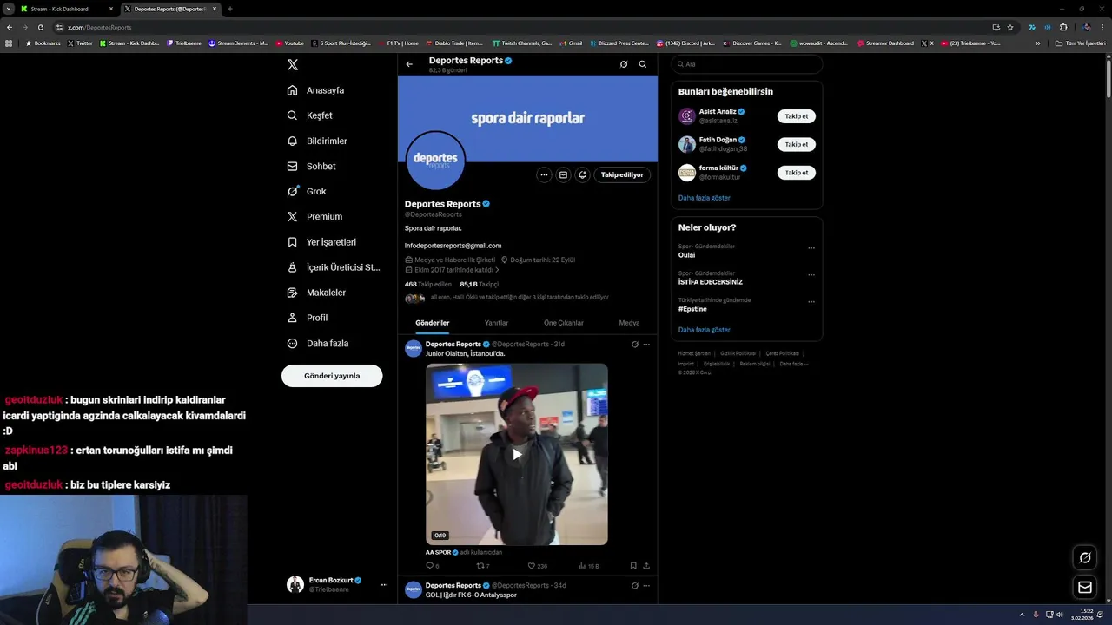Open options dots for İSTİFA EDECEKSİNİZ trend
The width and height of the screenshot is (1112, 625).
click(x=811, y=275)
